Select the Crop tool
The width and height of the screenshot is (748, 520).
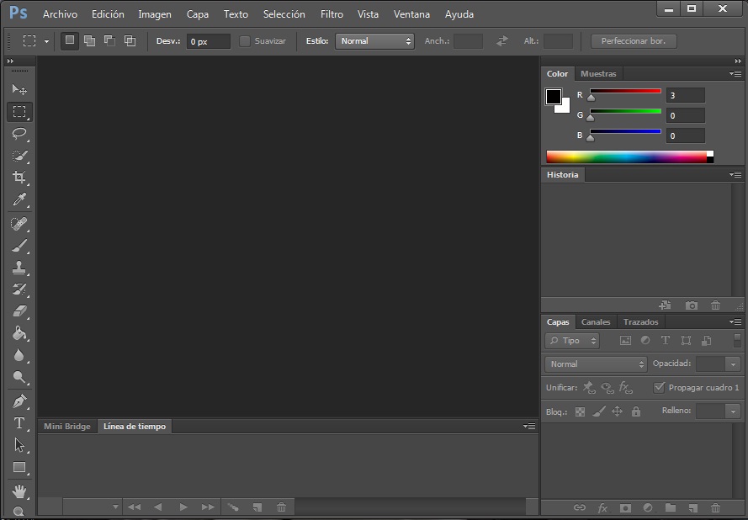[19, 178]
